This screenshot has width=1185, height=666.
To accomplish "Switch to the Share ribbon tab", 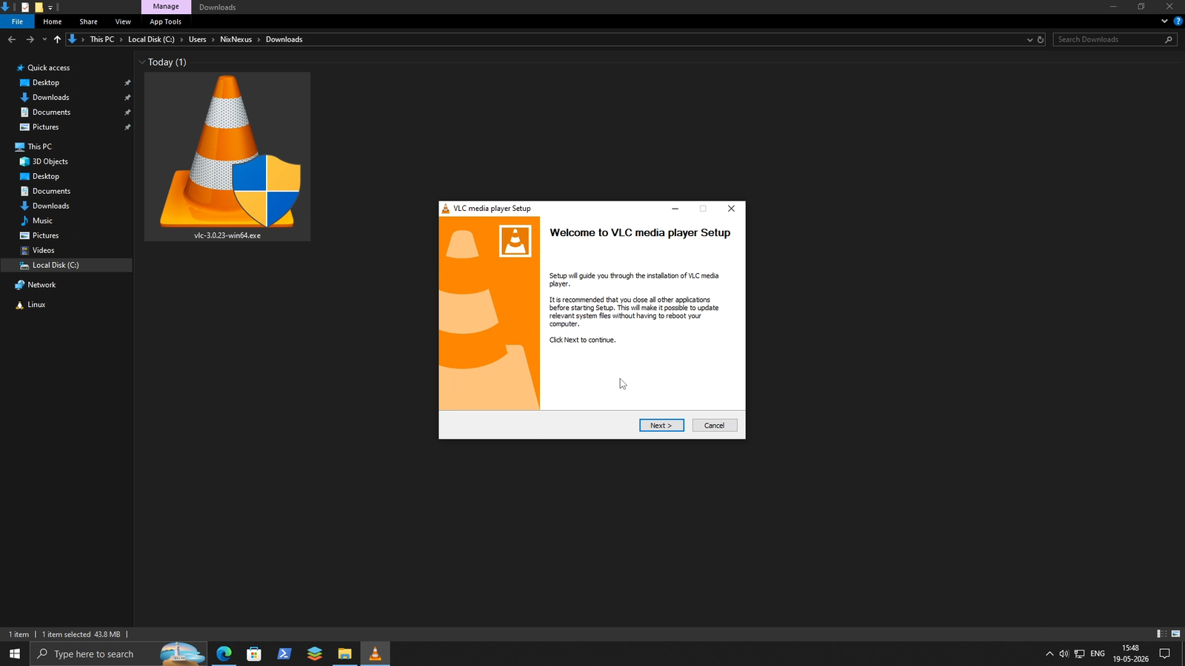I will point(88,21).
